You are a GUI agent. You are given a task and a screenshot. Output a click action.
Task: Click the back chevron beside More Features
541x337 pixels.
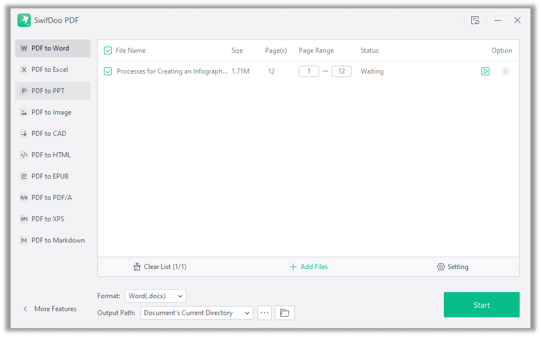[x=25, y=309]
